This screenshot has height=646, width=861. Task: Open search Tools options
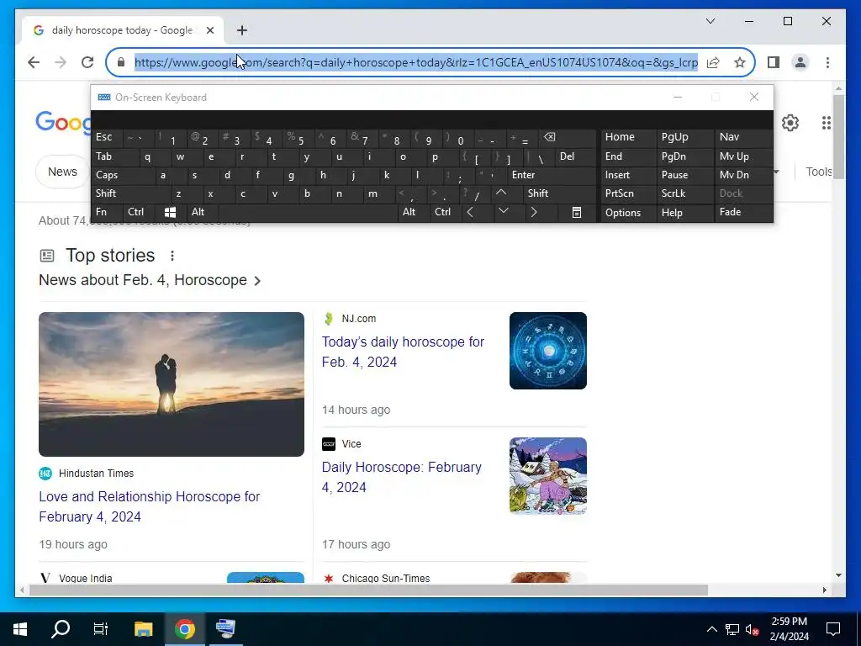[x=818, y=172]
